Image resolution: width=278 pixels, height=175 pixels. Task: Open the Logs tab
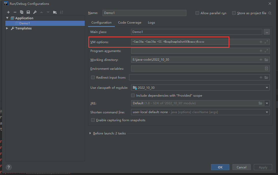coord(151,23)
